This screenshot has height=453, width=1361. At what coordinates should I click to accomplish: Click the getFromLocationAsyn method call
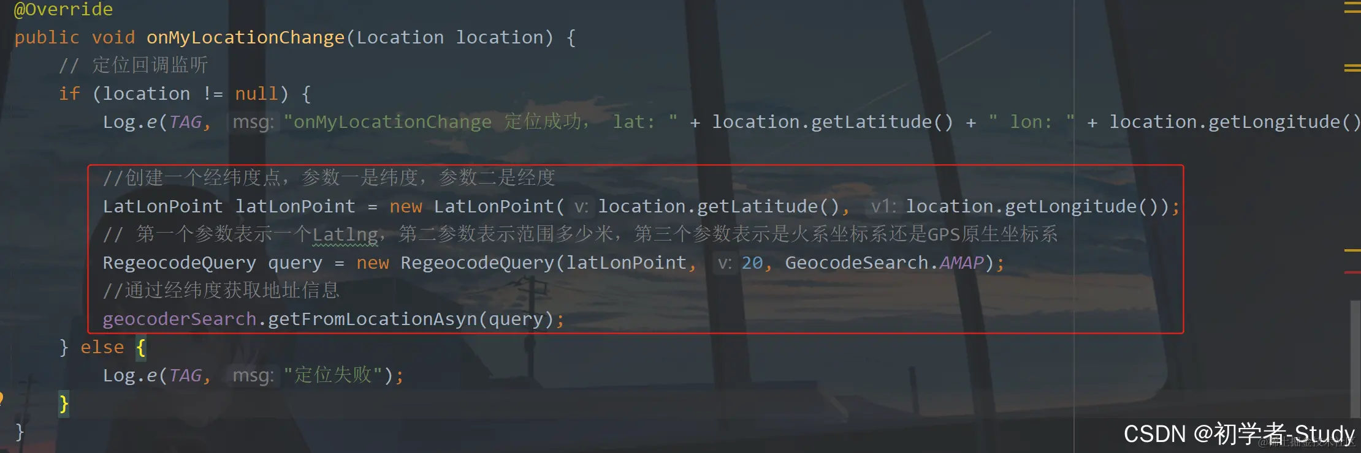pos(372,319)
